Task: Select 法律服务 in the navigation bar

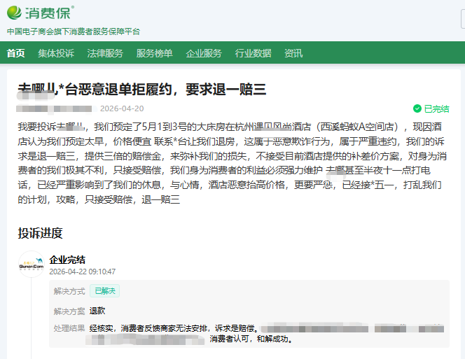Action: coord(105,53)
